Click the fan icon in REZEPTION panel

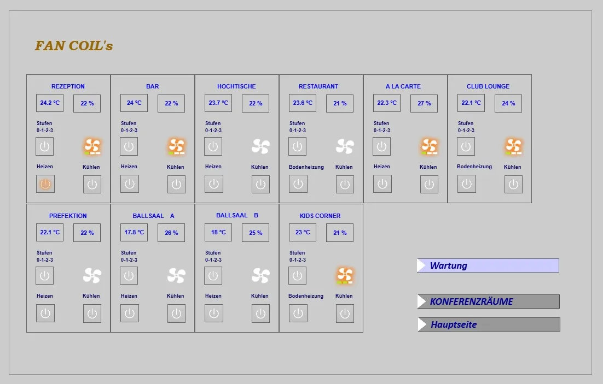pos(92,146)
